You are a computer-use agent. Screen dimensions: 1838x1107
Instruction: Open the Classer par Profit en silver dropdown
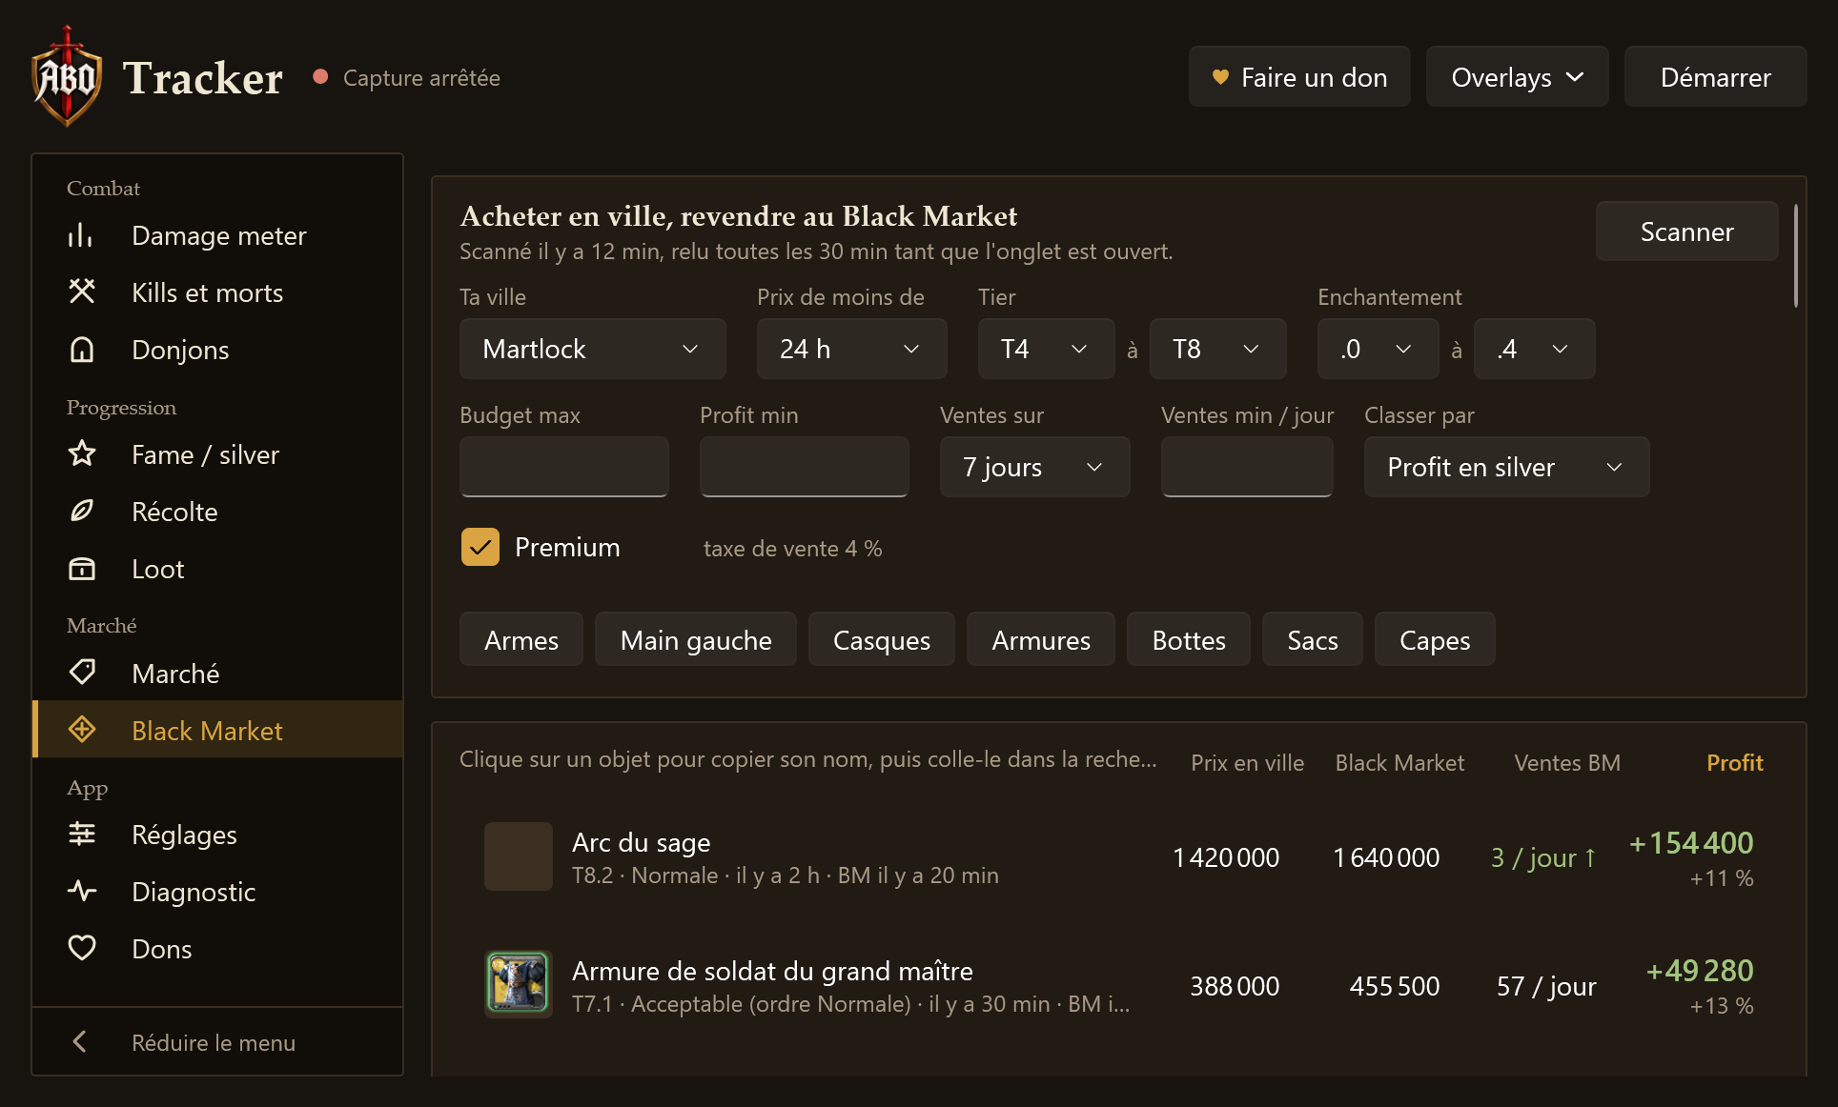[1506, 467]
